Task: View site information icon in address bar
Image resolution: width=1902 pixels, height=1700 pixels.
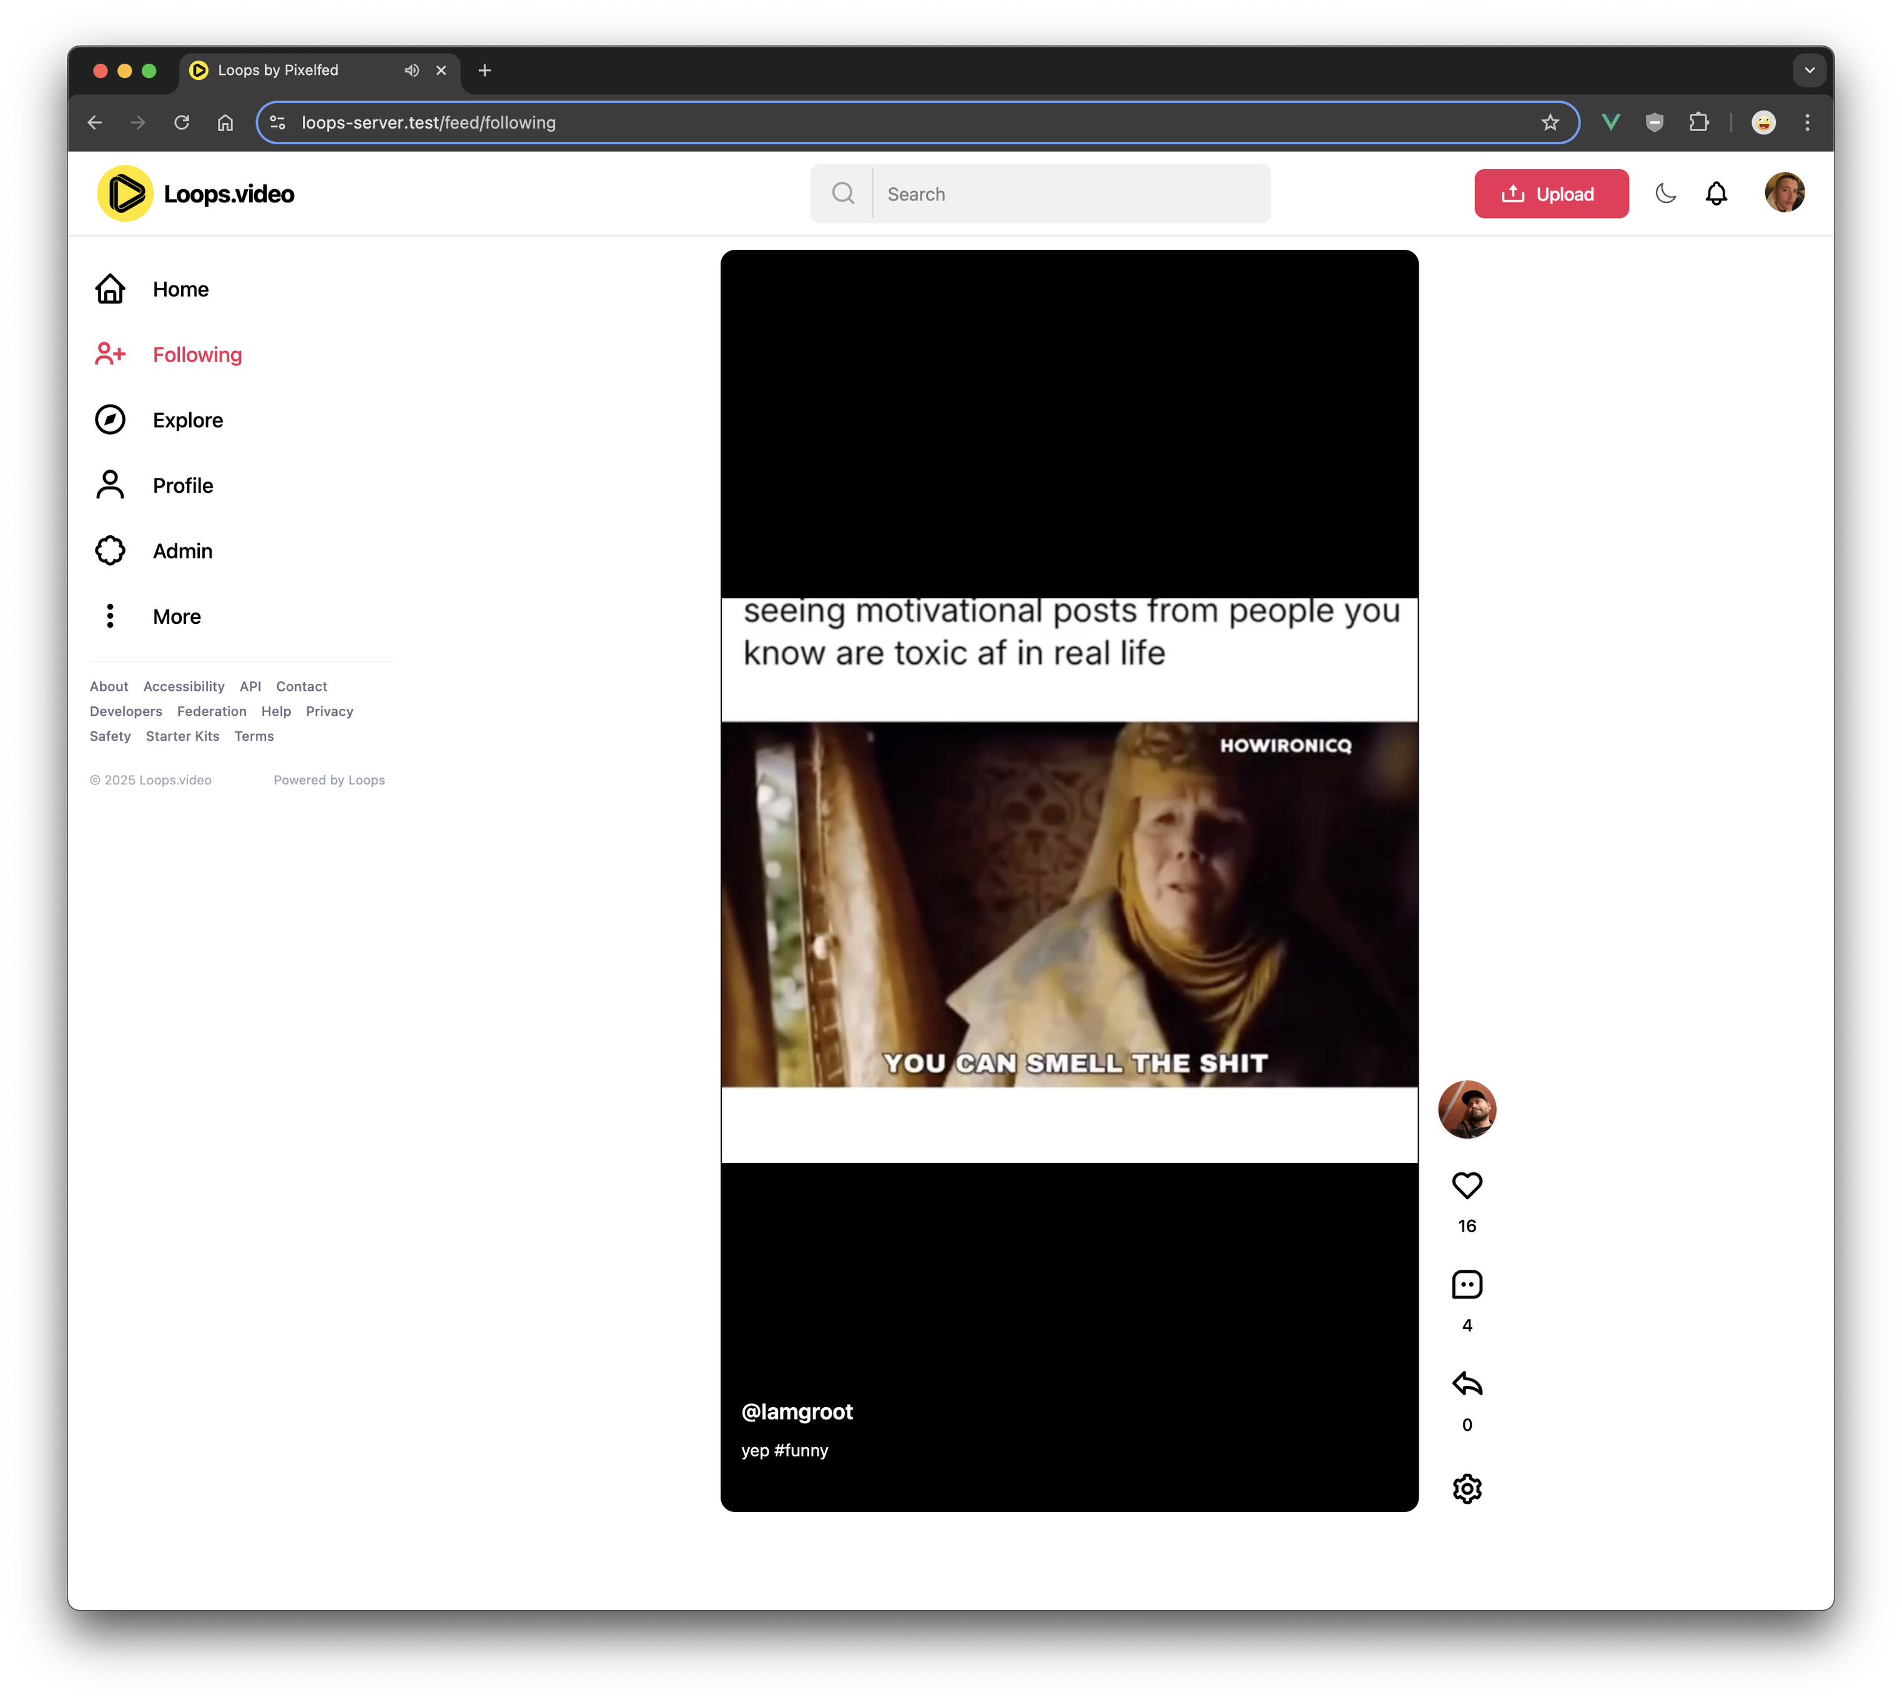Action: pos(277,122)
